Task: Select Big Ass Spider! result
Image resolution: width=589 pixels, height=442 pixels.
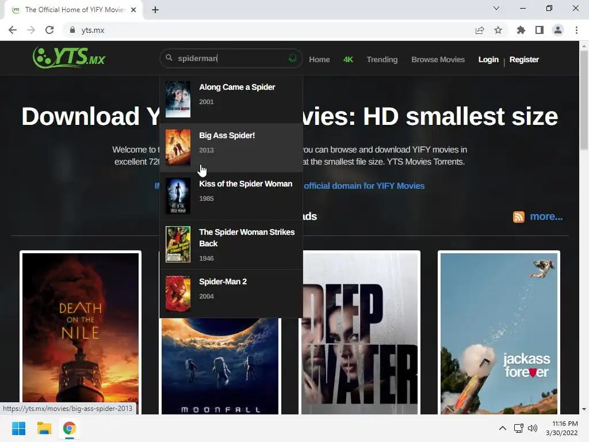Action: click(x=231, y=148)
